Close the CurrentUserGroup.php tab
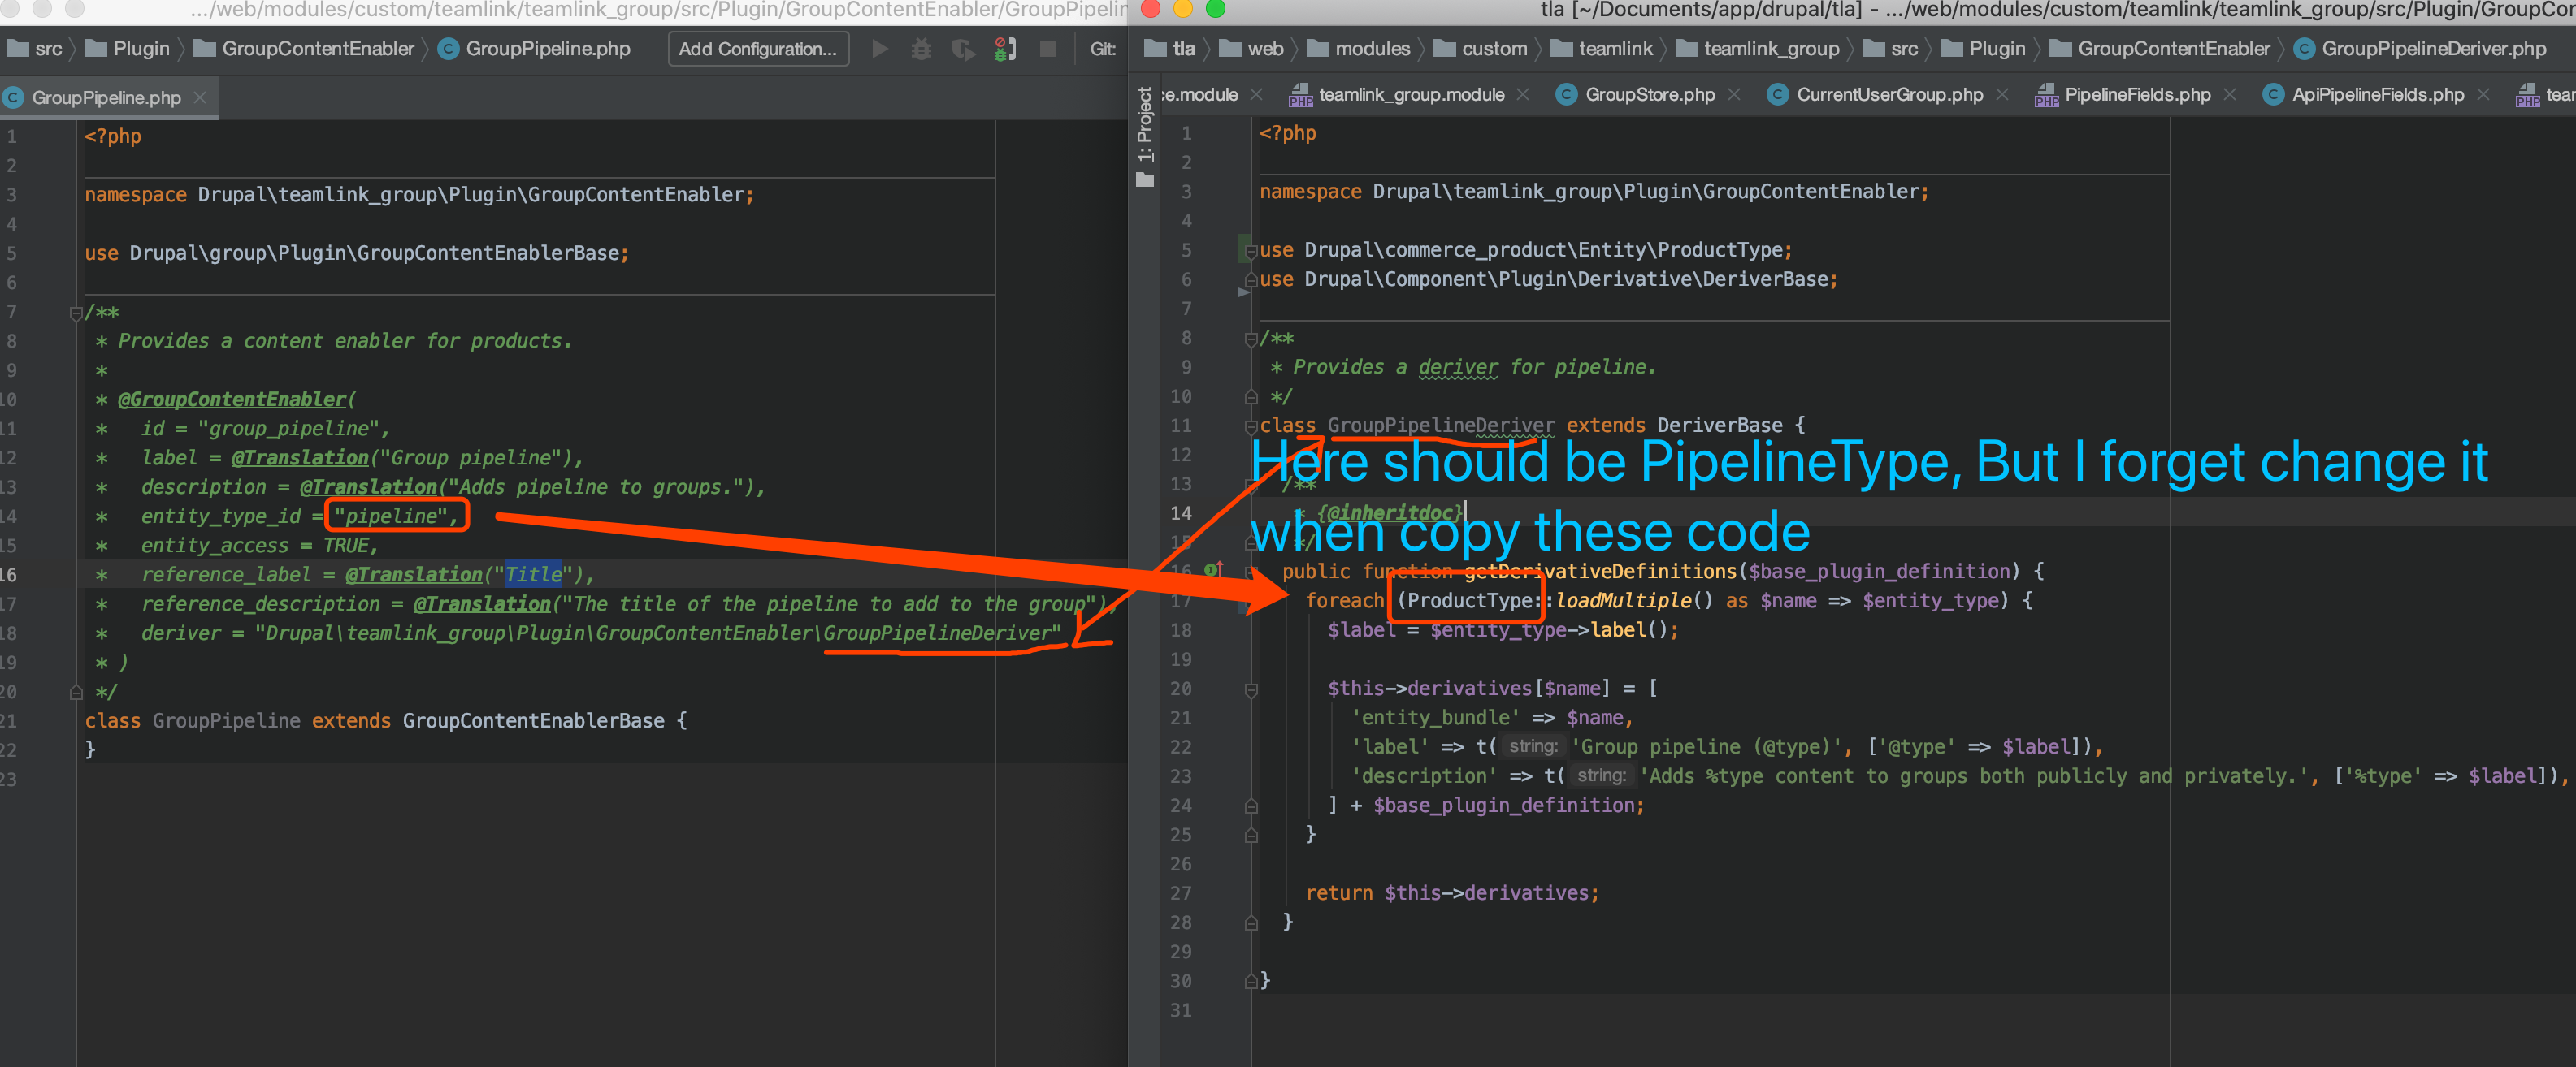2576x1067 pixels. pyautogui.click(x=2002, y=95)
